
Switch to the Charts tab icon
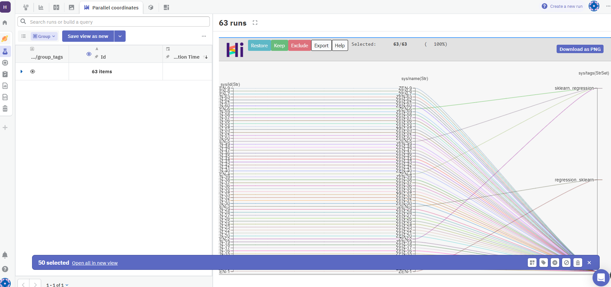(x=41, y=7)
